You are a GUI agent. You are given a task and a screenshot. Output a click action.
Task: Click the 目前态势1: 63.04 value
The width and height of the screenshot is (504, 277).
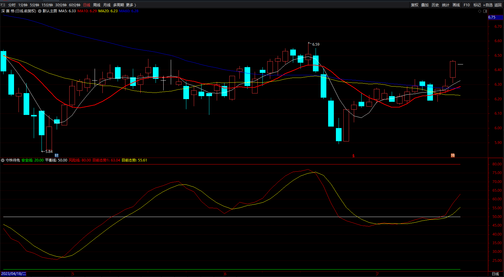pos(106,160)
